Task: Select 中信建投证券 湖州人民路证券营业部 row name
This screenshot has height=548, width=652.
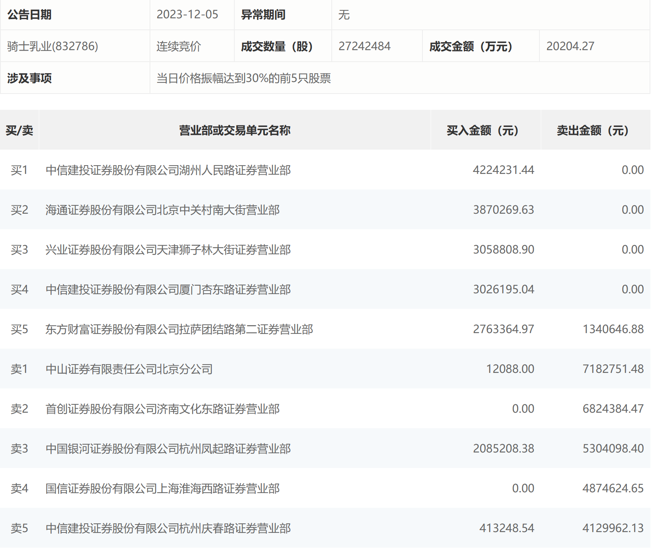Action: tap(168, 170)
